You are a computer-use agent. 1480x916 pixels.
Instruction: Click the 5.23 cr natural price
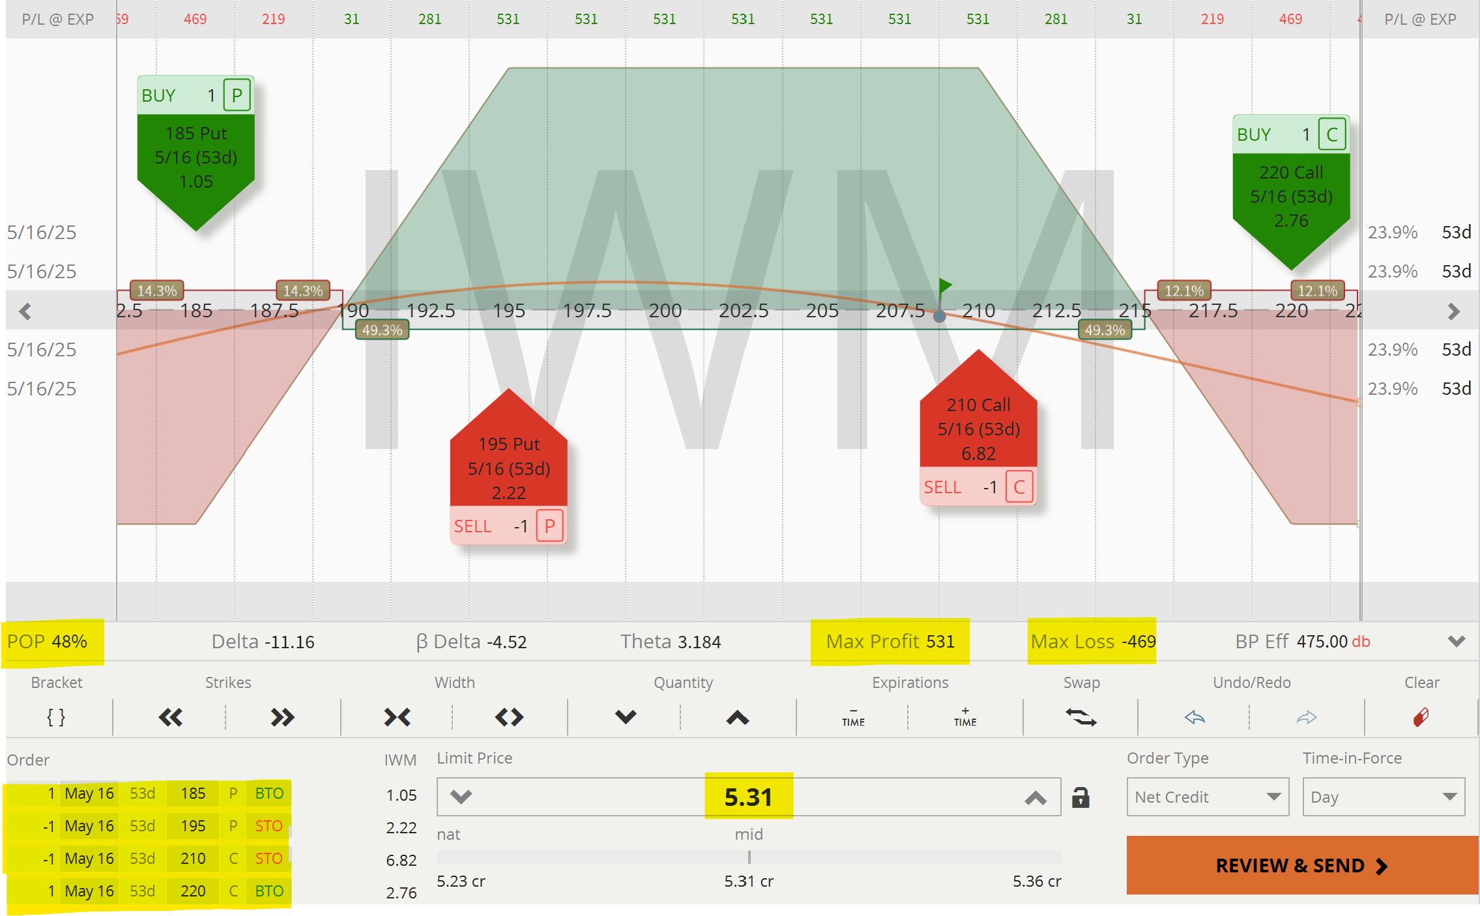click(x=461, y=881)
